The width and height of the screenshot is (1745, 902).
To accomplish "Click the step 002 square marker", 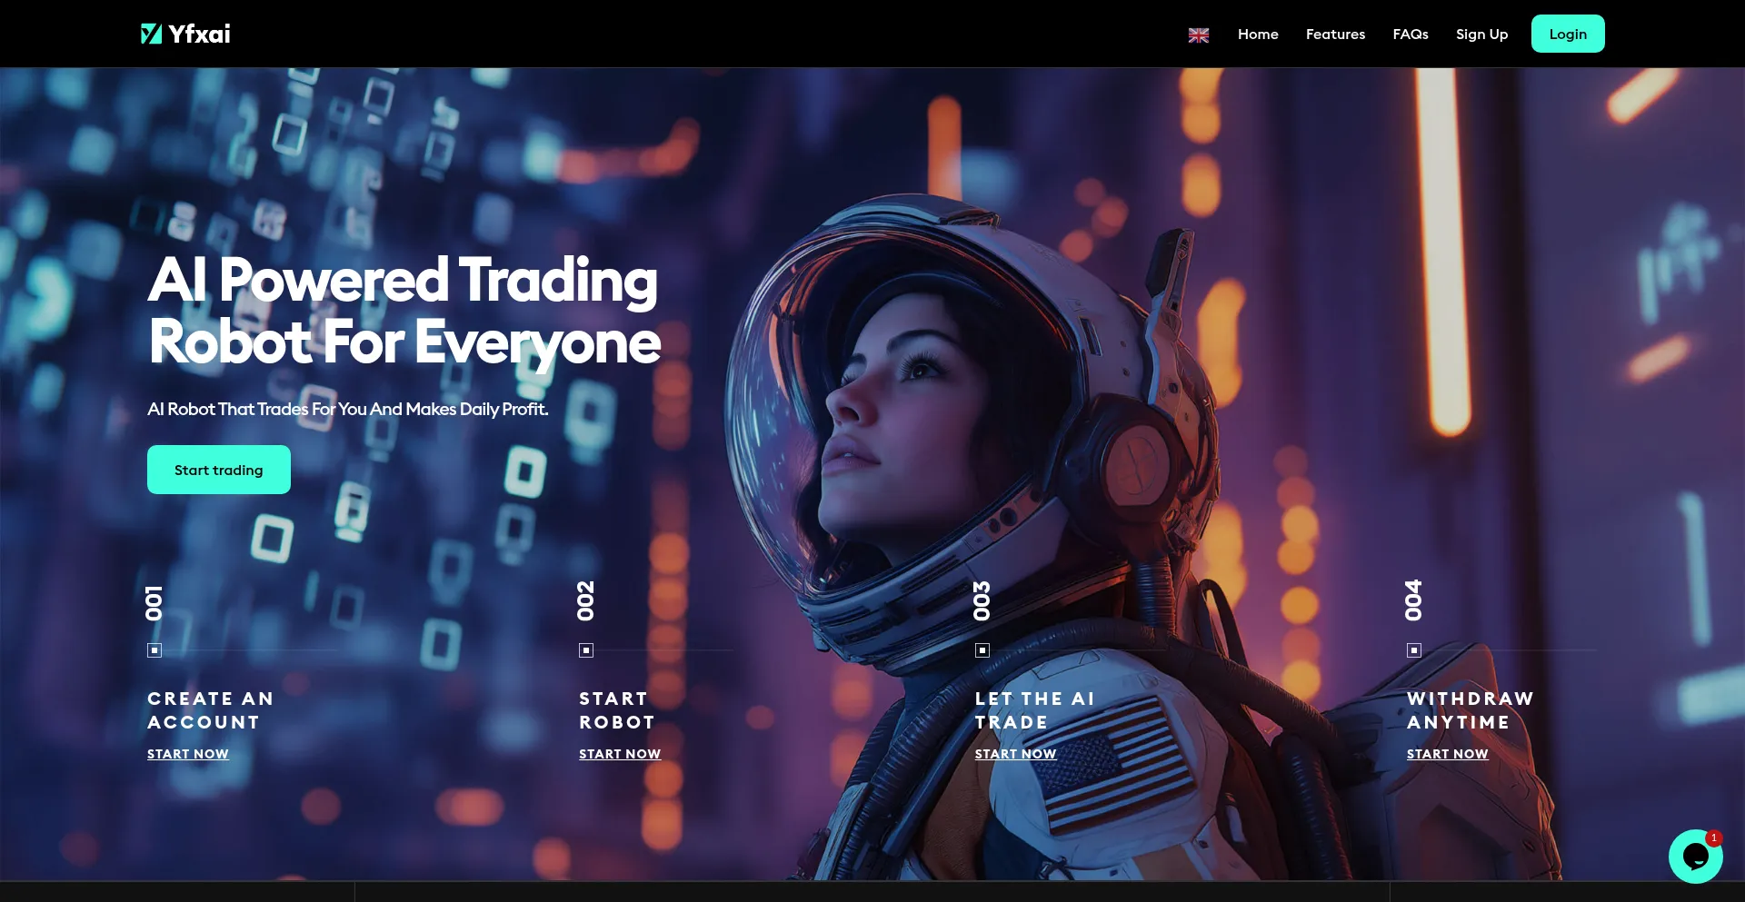I will coord(586,649).
